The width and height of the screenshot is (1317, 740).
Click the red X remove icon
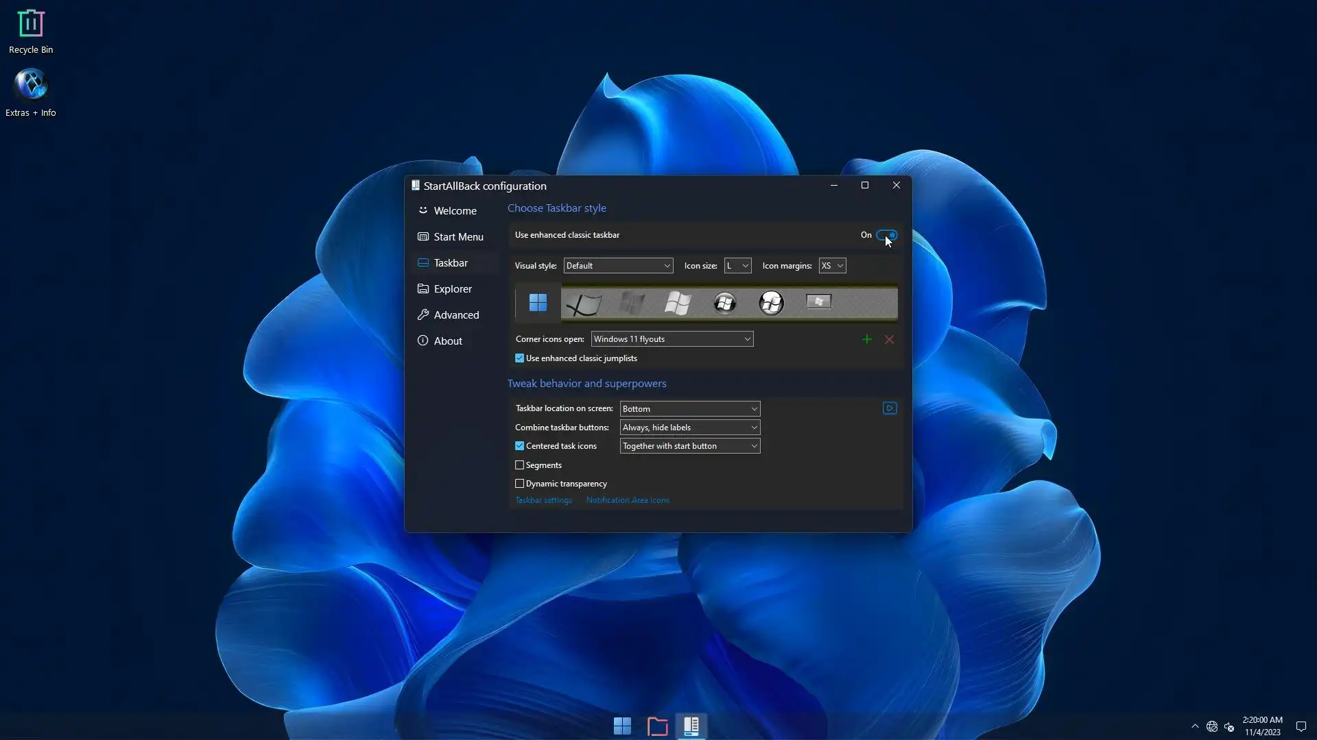889,339
